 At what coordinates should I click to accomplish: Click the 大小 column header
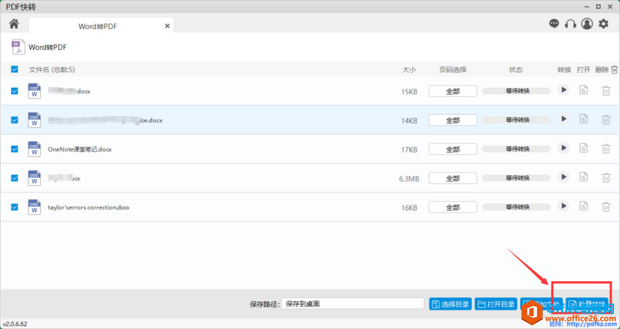pos(409,70)
